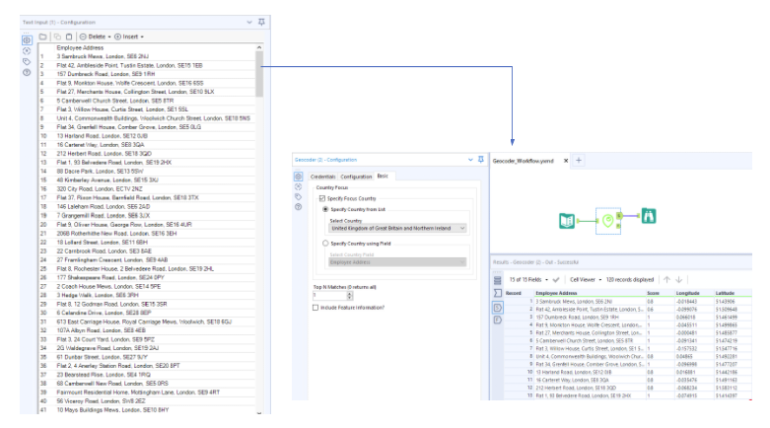770x428 pixels.
Task: Expand the Insert dropdown arrow
Action: (x=142, y=36)
